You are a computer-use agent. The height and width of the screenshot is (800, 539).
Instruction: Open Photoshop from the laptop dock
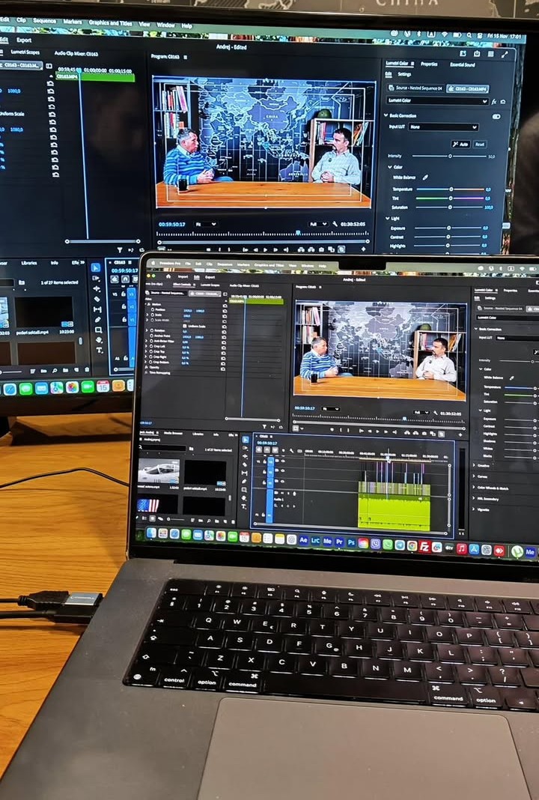[x=351, y=542]
